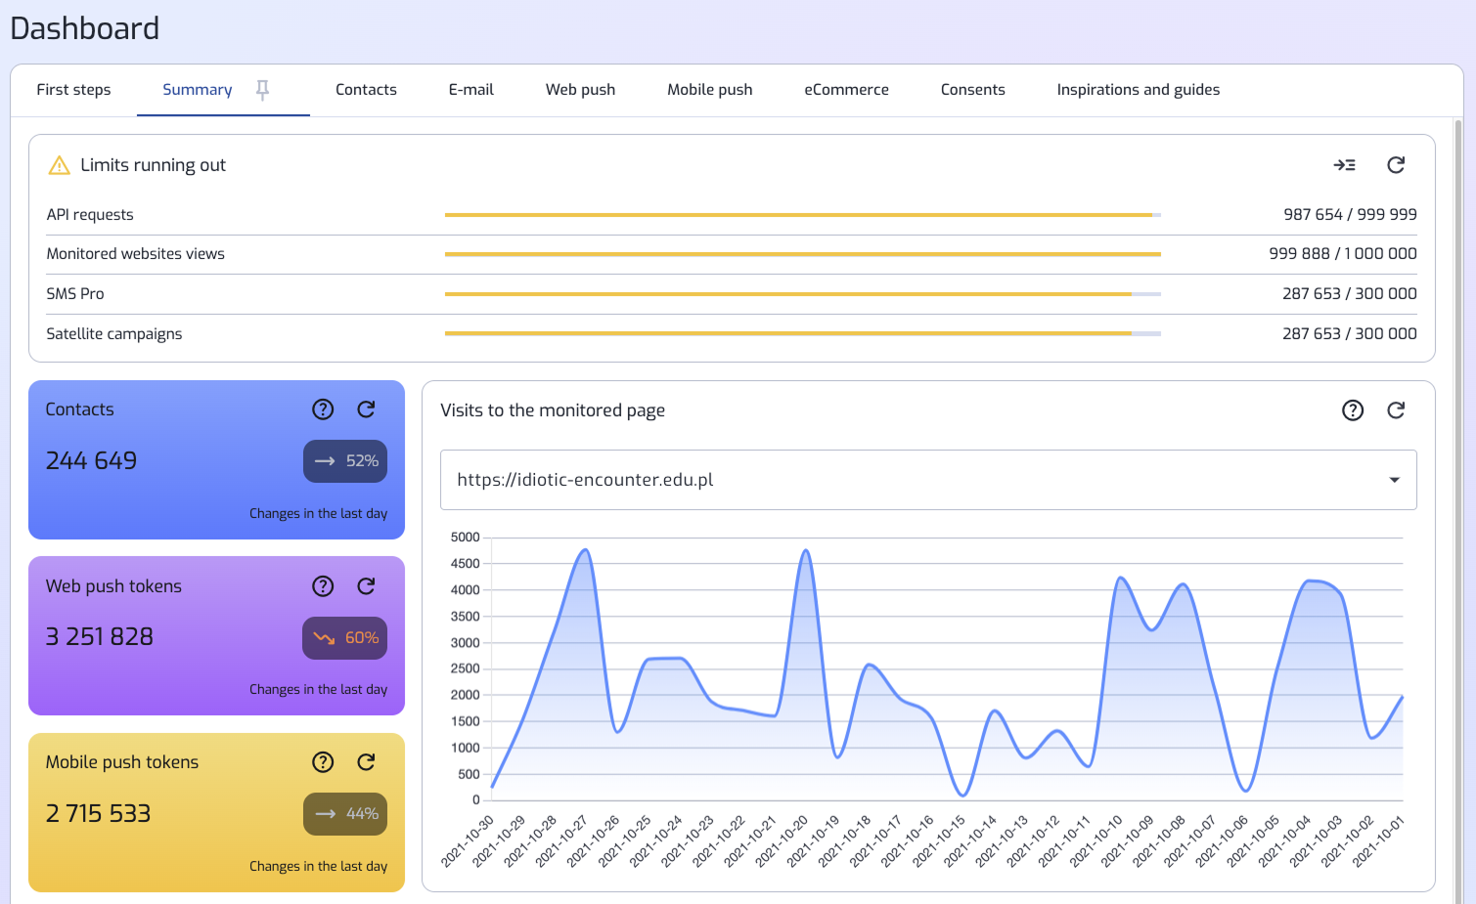The image size is (1476, 904).
Task: Refresh the Limits running out panel
Action: point(1396,165)
